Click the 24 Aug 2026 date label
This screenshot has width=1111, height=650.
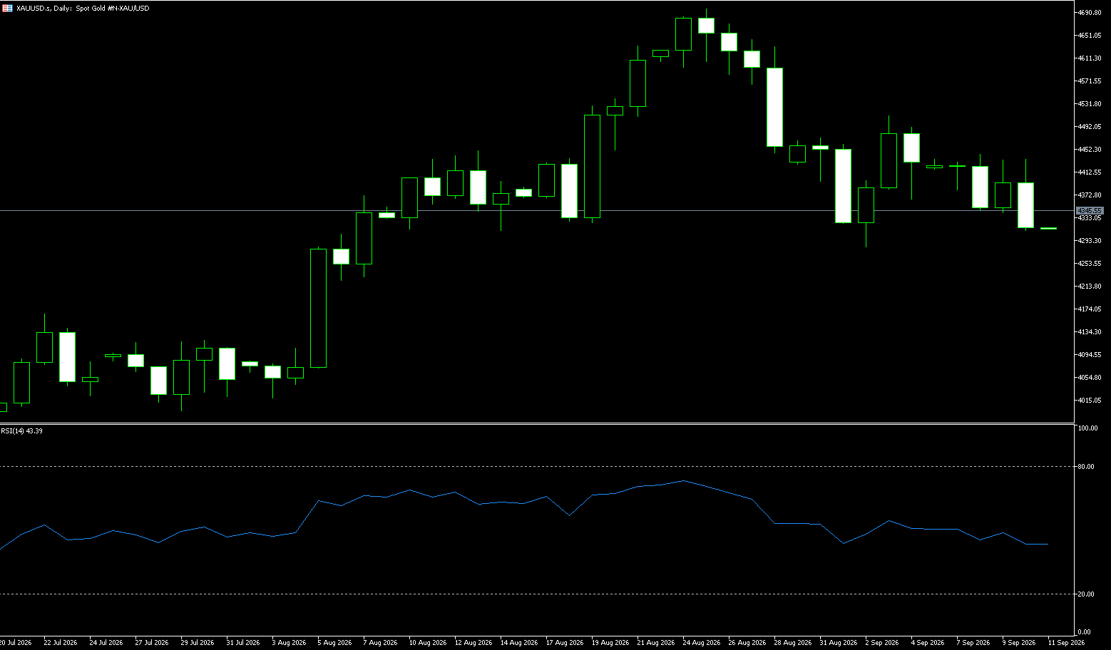point(700,642)
